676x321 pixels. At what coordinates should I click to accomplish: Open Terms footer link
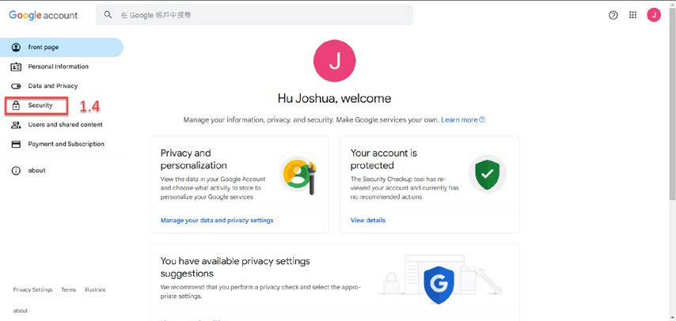tap(69, 290)
